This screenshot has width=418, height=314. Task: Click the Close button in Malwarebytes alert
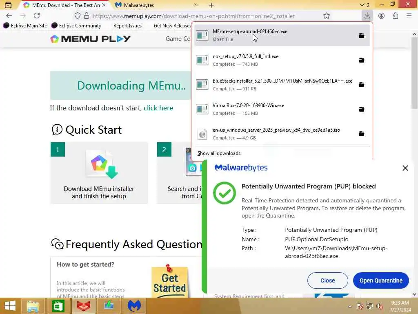click(328, 280)
